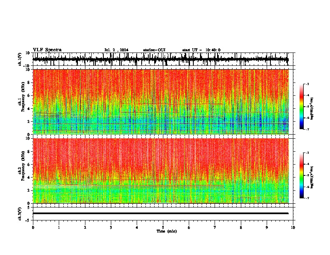Click the "8" kHz tick of ch.1 spectrogram
This screenshot has height=255, width=330.
29,82
